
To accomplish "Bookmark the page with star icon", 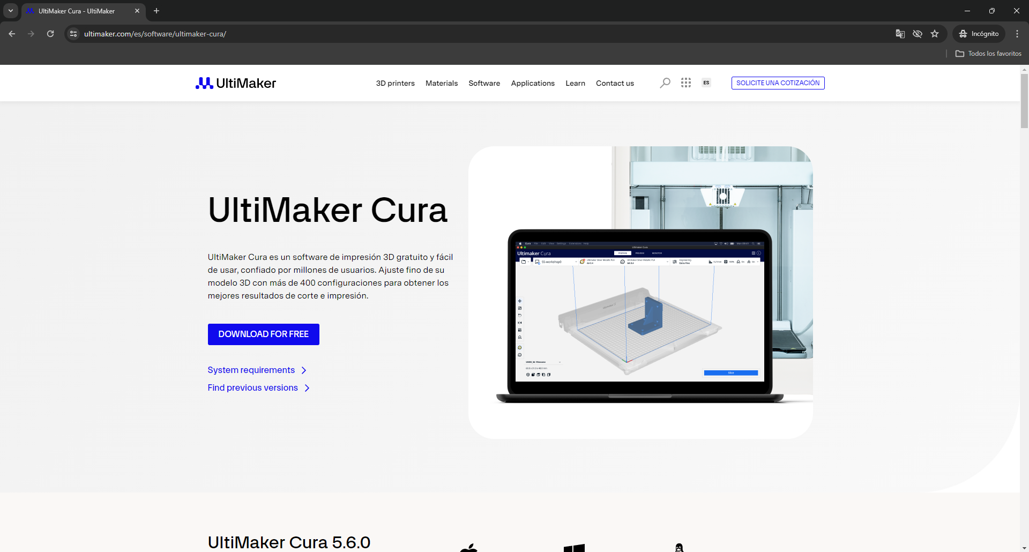I will pyautogui.click(x=935, y=34).
